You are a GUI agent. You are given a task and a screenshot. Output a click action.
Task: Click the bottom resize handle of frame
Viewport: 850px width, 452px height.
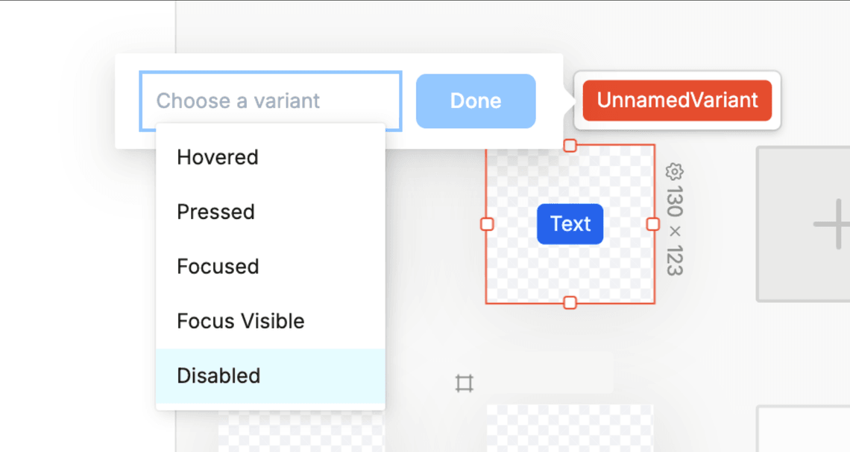(570, 302)
